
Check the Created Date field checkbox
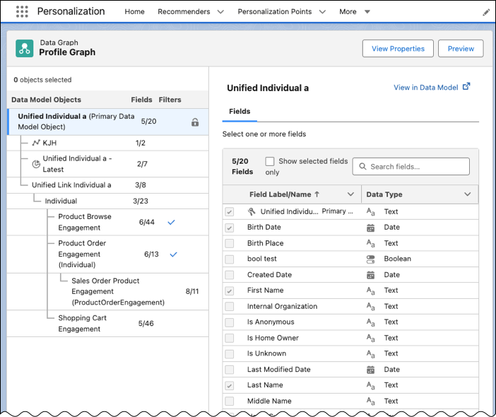click(230, 275)
